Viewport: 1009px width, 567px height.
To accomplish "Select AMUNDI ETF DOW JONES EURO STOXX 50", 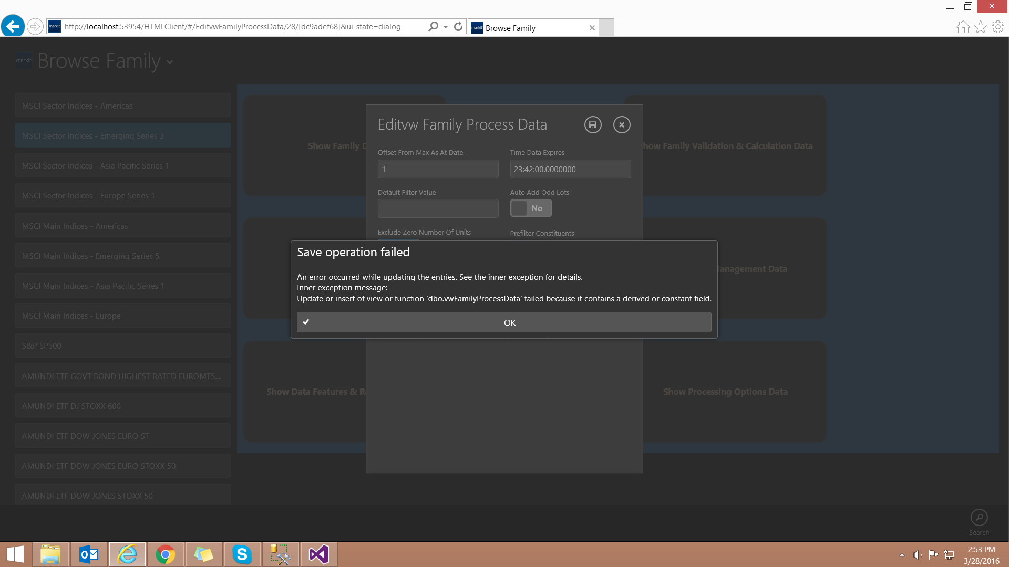I will pyautogui.click(x=122, y=466).
